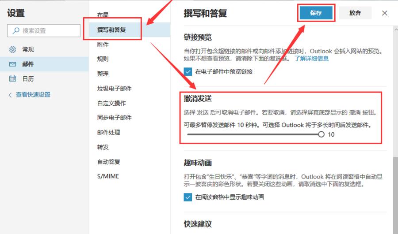Click the 搜索设置 search field
This screenshot has width=398, height=234.
(x=44, y=30)
